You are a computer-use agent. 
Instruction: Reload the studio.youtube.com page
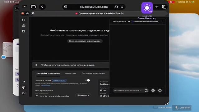122,7
